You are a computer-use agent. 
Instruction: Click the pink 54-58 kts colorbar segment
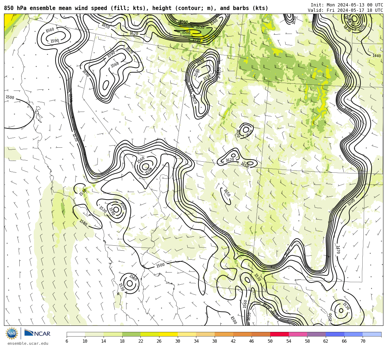tap(298, 334)
